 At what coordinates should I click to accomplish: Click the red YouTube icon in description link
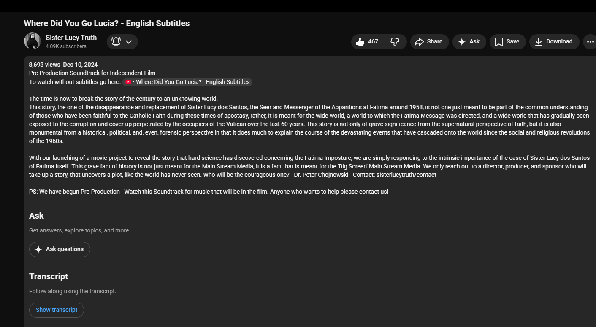[x=128, y=82]
